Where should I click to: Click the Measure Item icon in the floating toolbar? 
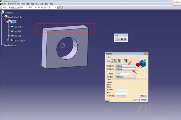click(x=122, y=39)
